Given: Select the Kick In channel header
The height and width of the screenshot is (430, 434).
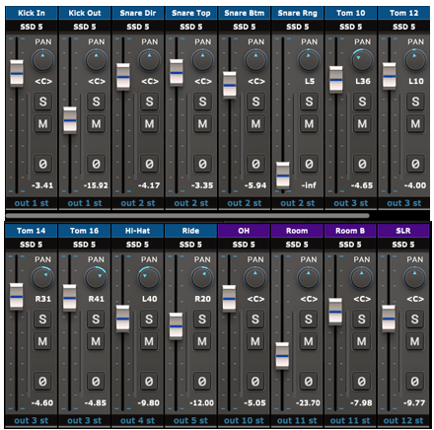Looking at the screenshot, I should click(x=32, y=13).
